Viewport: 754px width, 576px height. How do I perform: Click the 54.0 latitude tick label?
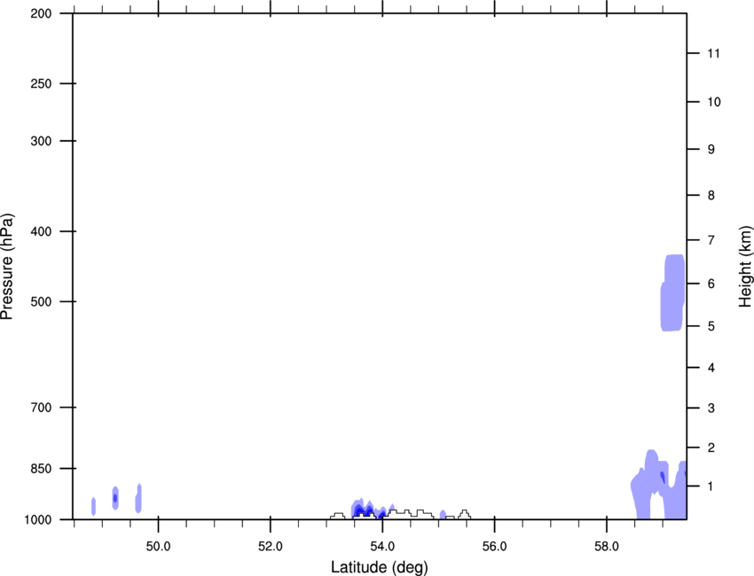point(383,547)
